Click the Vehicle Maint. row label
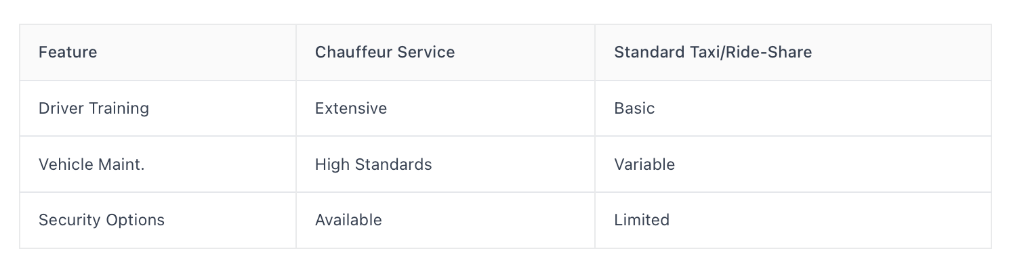Image resolution: width=1009 pixels, height=272 pixels. [x=91, y=164]
